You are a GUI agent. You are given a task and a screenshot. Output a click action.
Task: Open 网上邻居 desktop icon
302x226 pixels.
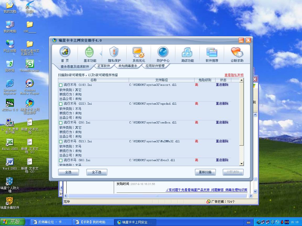click(10, 46)
